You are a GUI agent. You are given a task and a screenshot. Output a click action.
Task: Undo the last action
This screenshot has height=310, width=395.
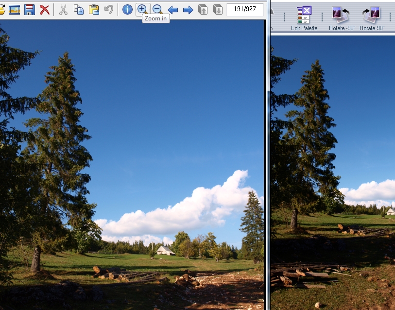109,10
